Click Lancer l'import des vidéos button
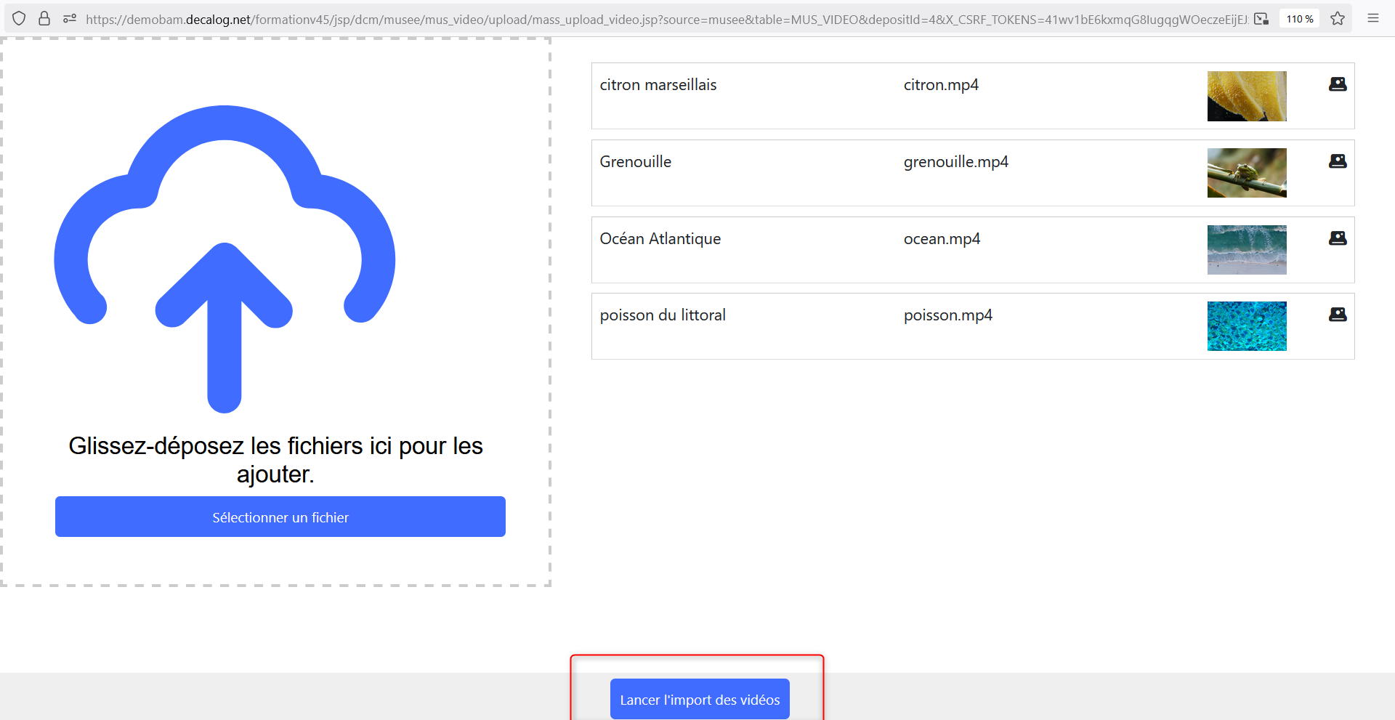 (700, 699)
